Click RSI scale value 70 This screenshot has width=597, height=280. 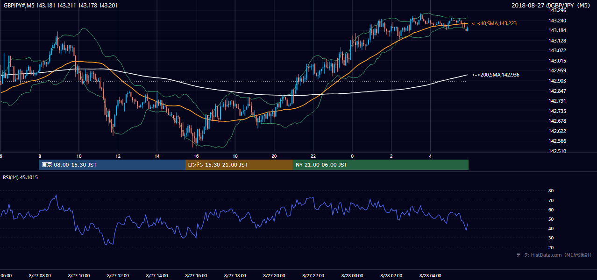point(551,200)
